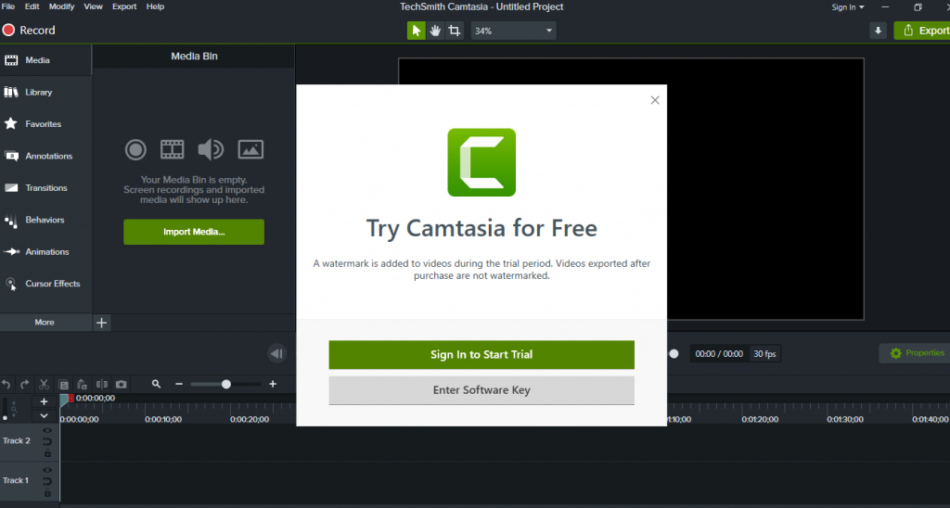Close the Try Camtasia dialog
The height and width of the screenshot is (508, 950).
(655, 100)
